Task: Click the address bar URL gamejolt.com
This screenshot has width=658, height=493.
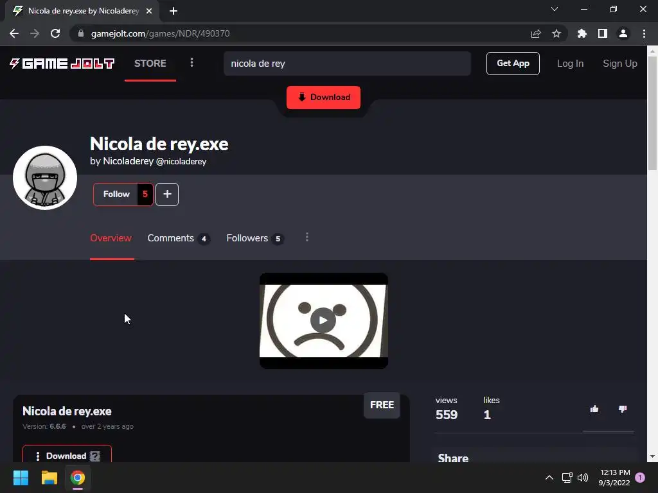Action: pos(160,33)
